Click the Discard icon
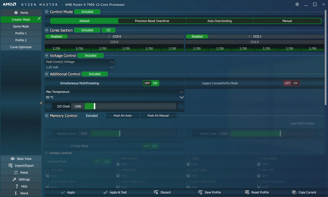 coord(156,192)
